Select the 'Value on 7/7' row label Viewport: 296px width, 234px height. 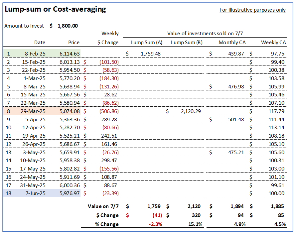(x=103, y=206)
